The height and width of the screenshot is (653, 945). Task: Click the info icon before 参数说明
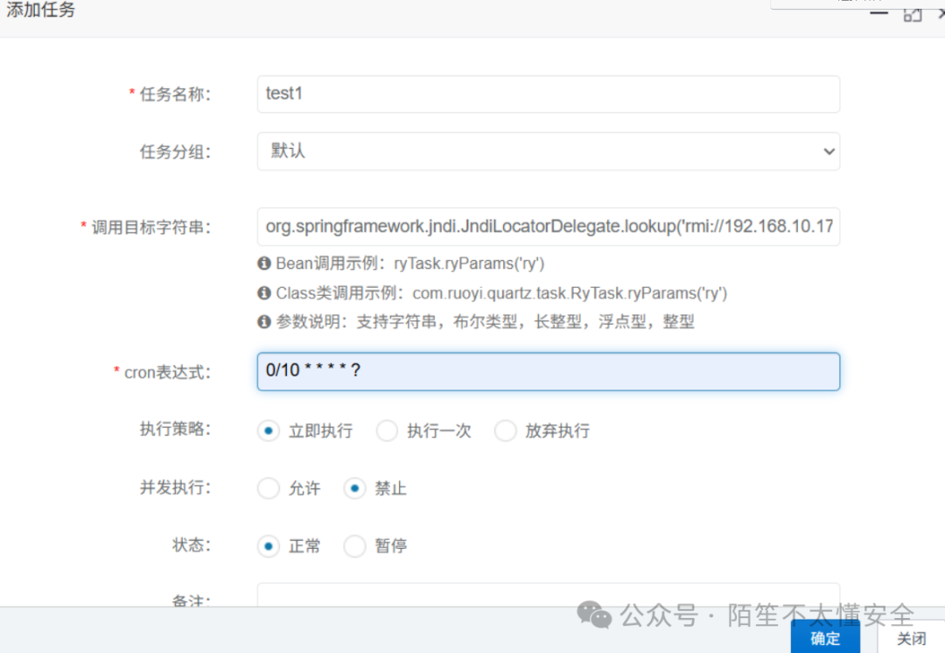[264, 321]
